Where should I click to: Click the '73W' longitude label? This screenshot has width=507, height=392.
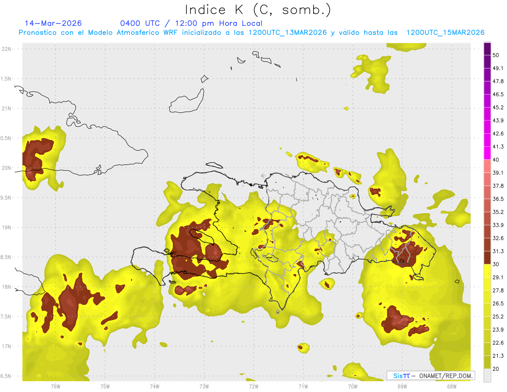204,386
